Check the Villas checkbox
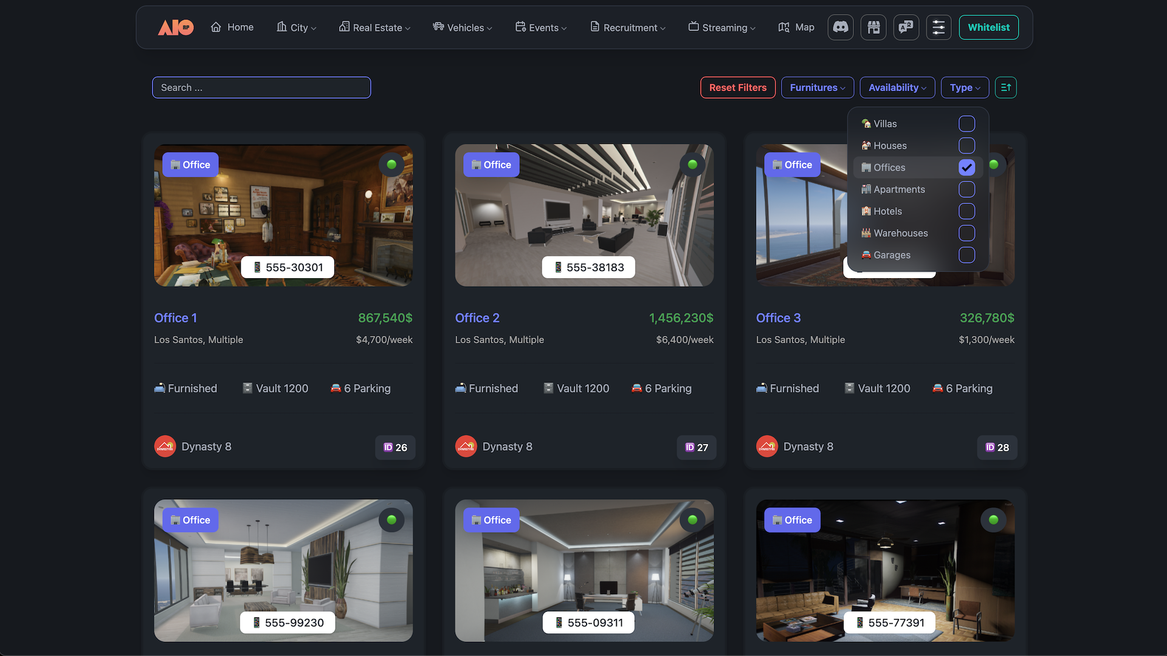This screenshot has height=656, width=1167. point(966,124)
